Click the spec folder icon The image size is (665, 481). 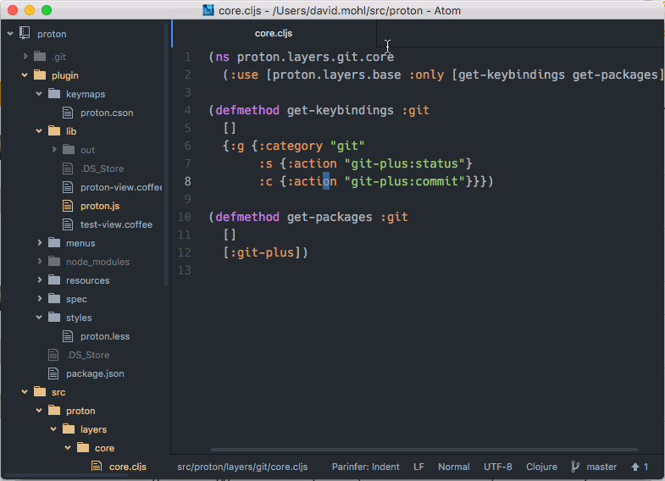(54, 299)
